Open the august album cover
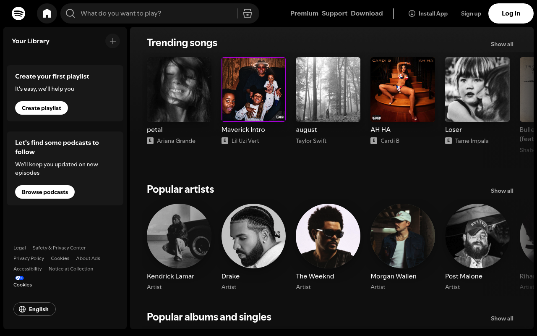Viewport: 537px width, 336px height. pyautogui.click(x=328, y=89)
